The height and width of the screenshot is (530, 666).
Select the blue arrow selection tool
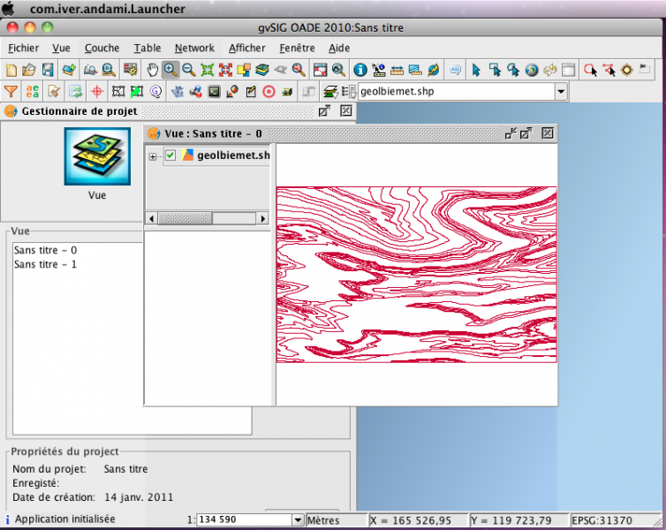point(476,70)
